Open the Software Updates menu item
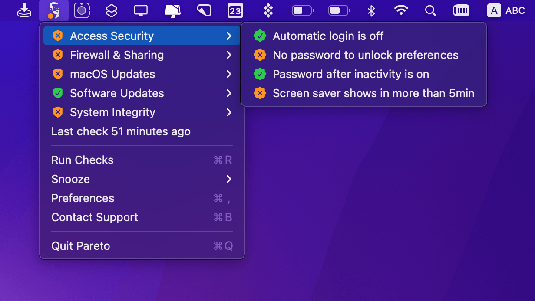This screenshot has height=301, width=535. pos(116,93)
